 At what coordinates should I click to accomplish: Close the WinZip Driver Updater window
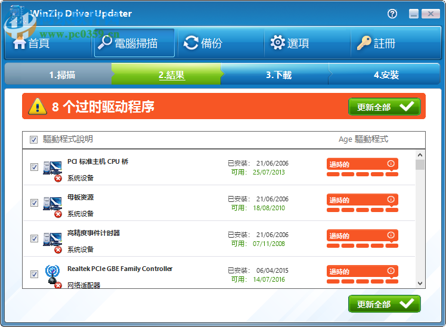pyautogui.click(x=430, y=14)
